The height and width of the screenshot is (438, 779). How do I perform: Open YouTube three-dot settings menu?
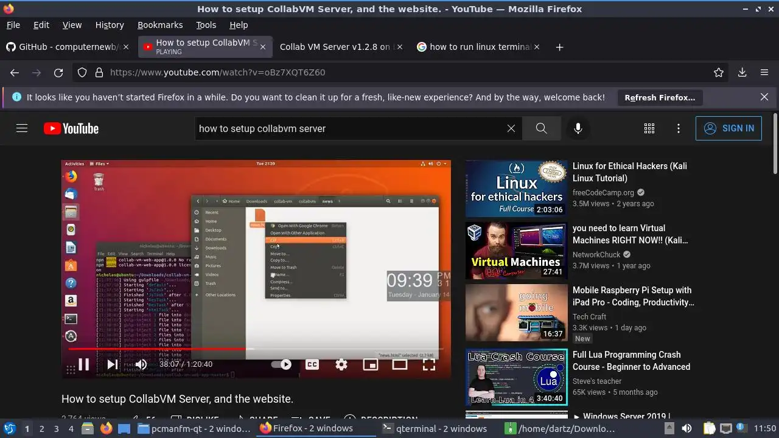point(679,128)
